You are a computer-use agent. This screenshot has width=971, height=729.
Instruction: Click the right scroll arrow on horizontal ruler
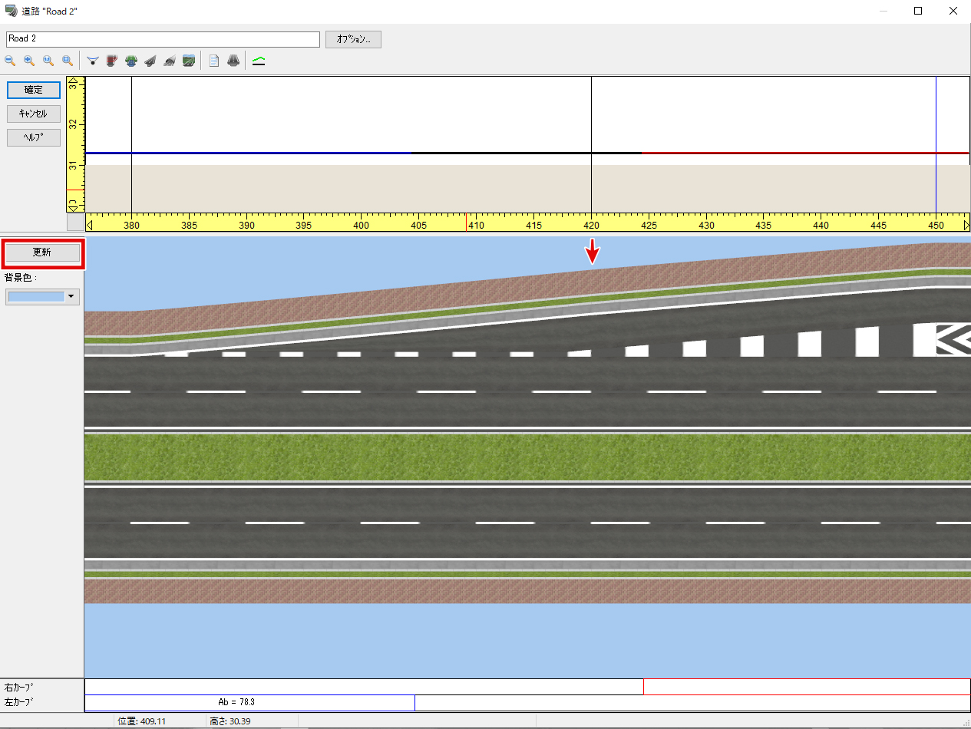click(x=966, y=226)
